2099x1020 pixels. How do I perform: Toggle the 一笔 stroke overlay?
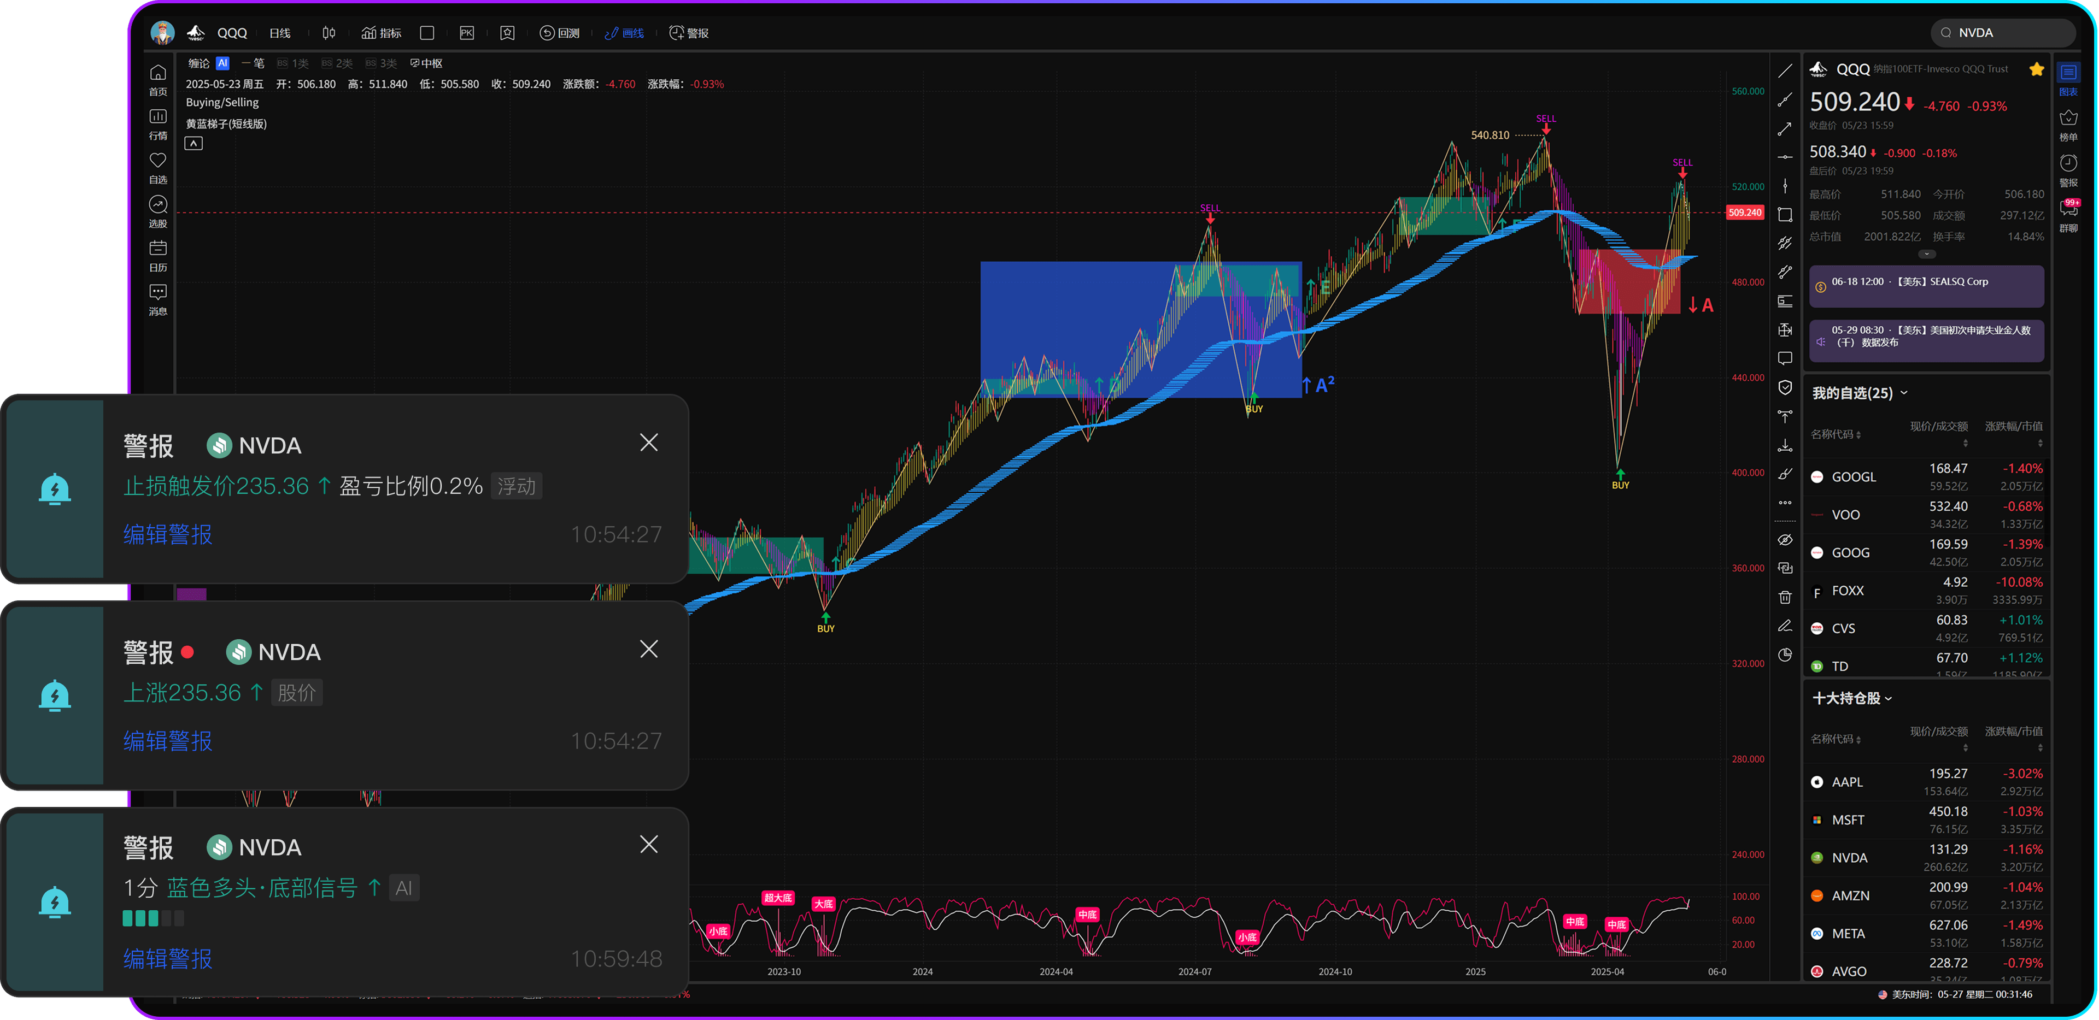tap(253, 63)
